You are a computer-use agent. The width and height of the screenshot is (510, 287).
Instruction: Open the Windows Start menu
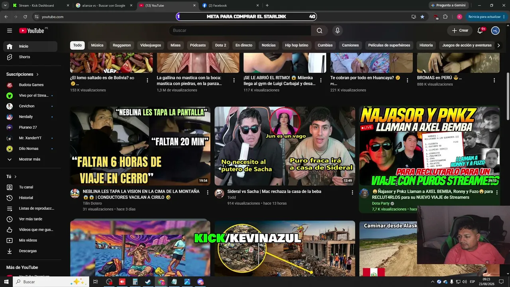pyautogui.click(x=6, y=282)
